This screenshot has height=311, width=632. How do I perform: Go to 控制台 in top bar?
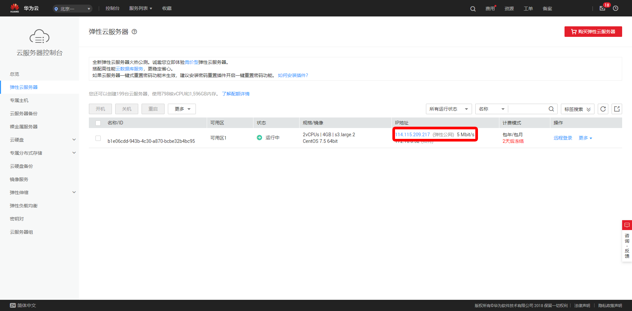pos(112,8)
